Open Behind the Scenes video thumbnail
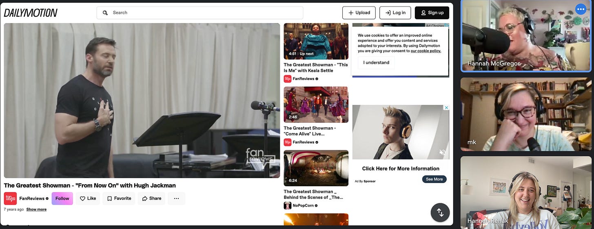Image resolution: width=594 pixels, height=229 pixels. pyautogui.click(x=316, y=168)
